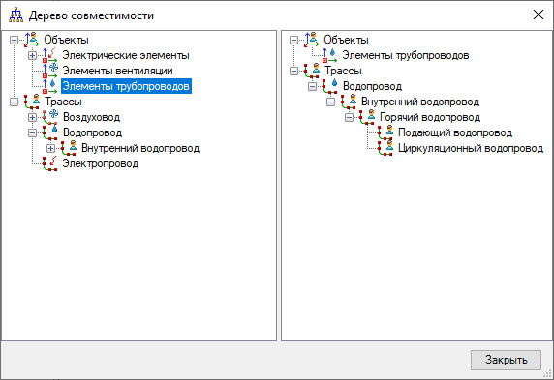Select Объекты label in right tree
The width and height of the screenshot is (554, 380).
click(x=346, y=40)
